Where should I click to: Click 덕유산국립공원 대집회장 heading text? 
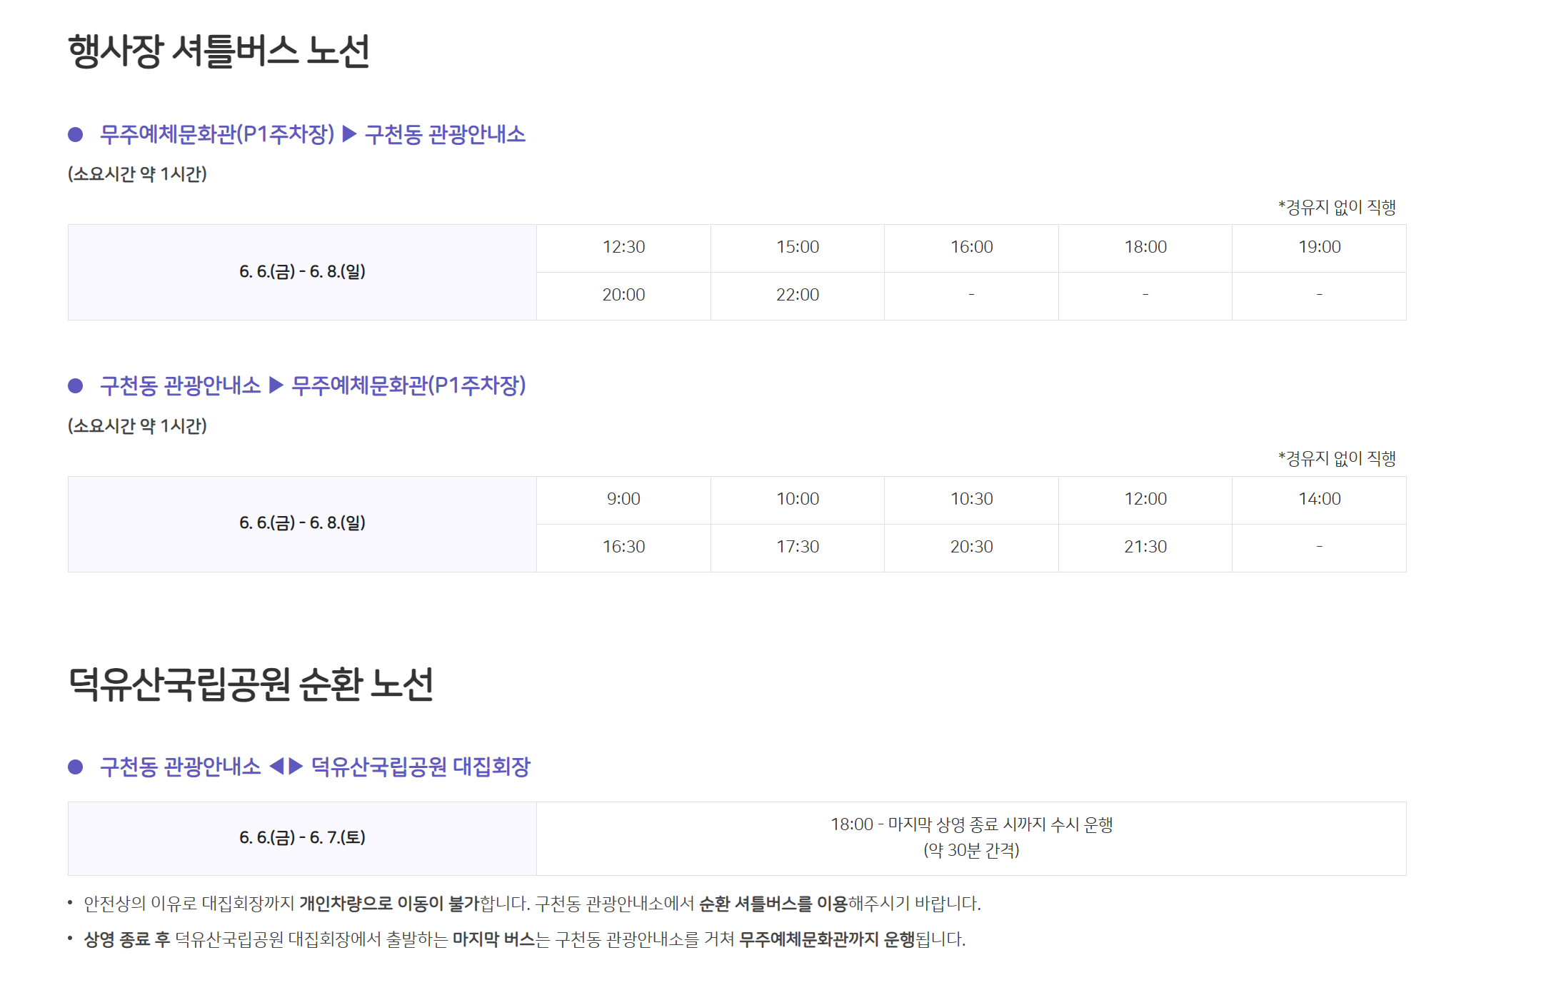[x=421, y=767]
